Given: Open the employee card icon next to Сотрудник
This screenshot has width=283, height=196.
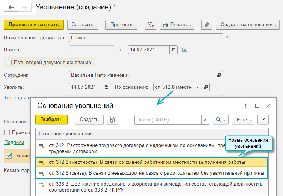Looking at the screenshot, I should (x=219, y=75).
